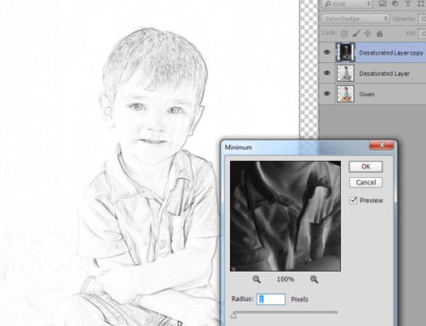Toggle lock position move icon

pos(367,33)
